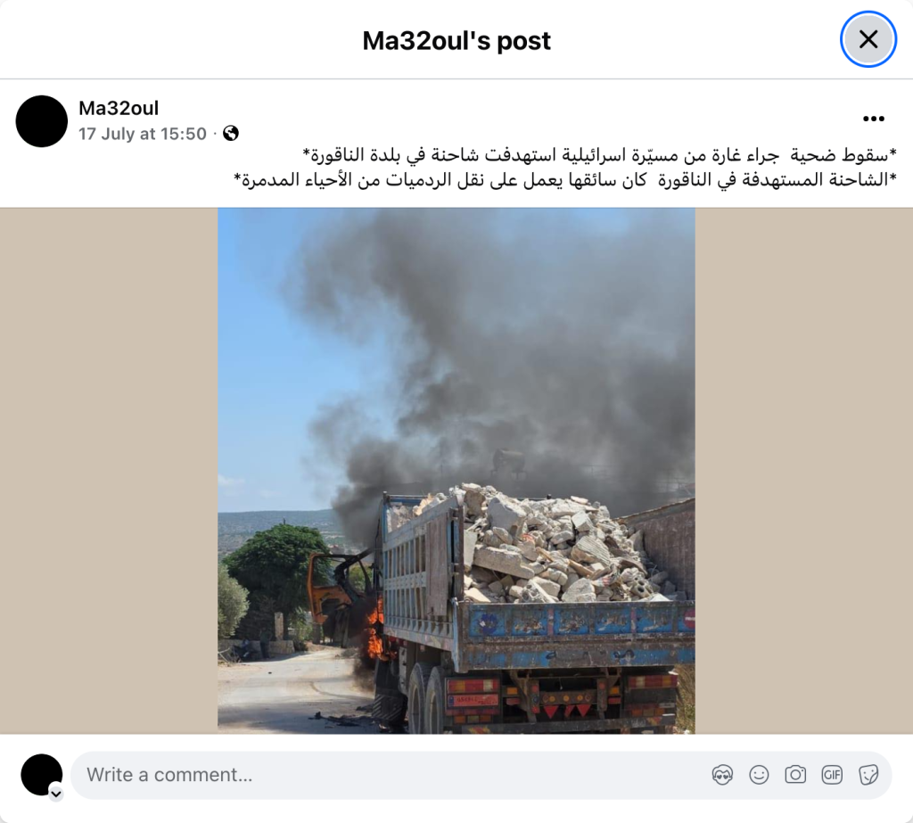Insert an avatar sticker in comment
The image size is (913, 823).
722,775
